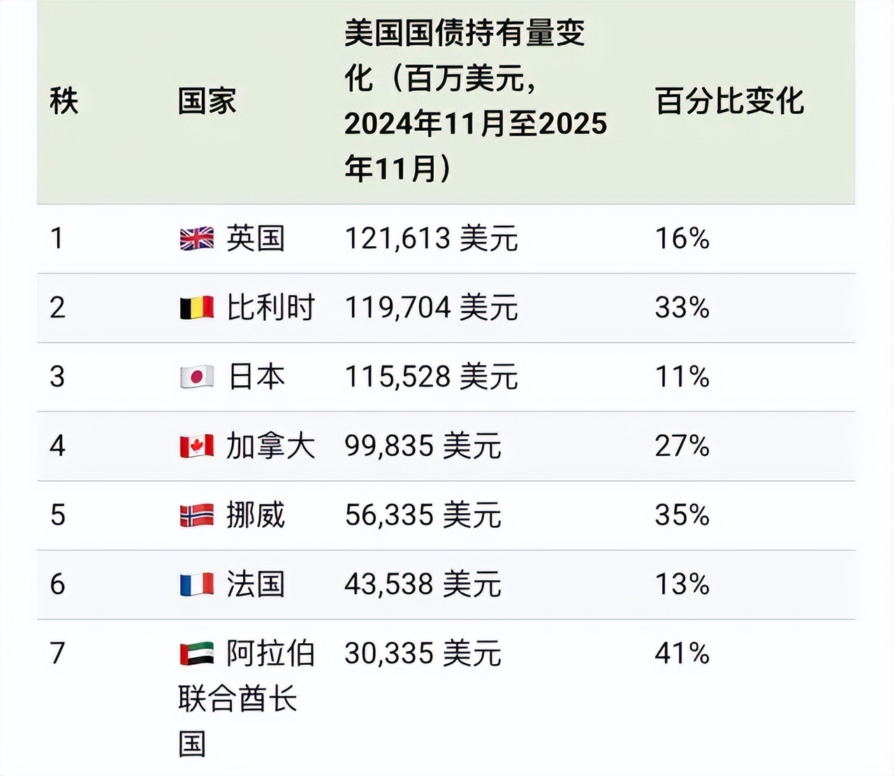The height and width of the screenshot is (776, 894).
Task: Click the France flag icon
Action: pyautogui.click(x=196, y=585)
